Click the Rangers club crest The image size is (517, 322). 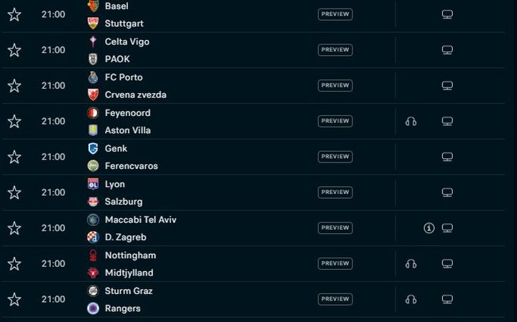(x=93, y=308)
